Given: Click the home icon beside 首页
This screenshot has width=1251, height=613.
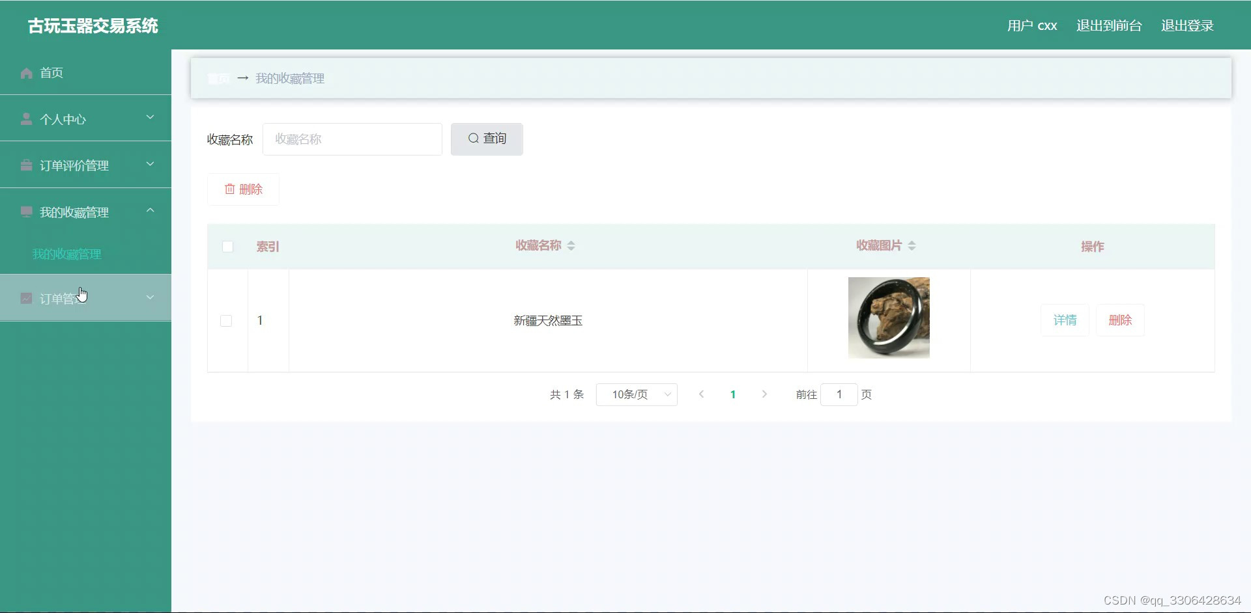Looking at the screenshot, I should tap(26, 73).
